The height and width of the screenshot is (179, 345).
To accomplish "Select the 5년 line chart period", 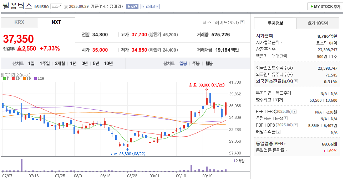I will [x=96, y=63].
